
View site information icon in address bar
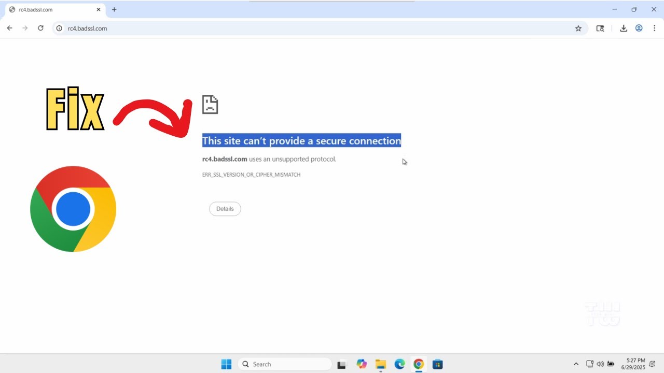tap(59, 28)
